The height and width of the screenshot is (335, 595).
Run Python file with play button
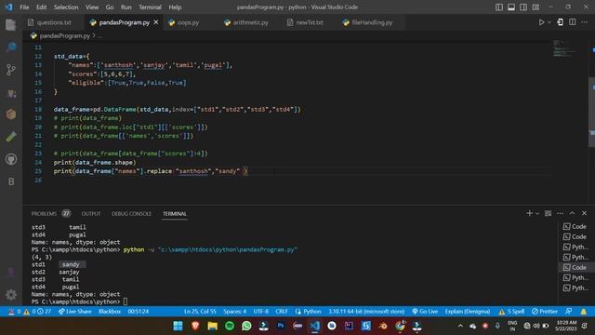541,22
